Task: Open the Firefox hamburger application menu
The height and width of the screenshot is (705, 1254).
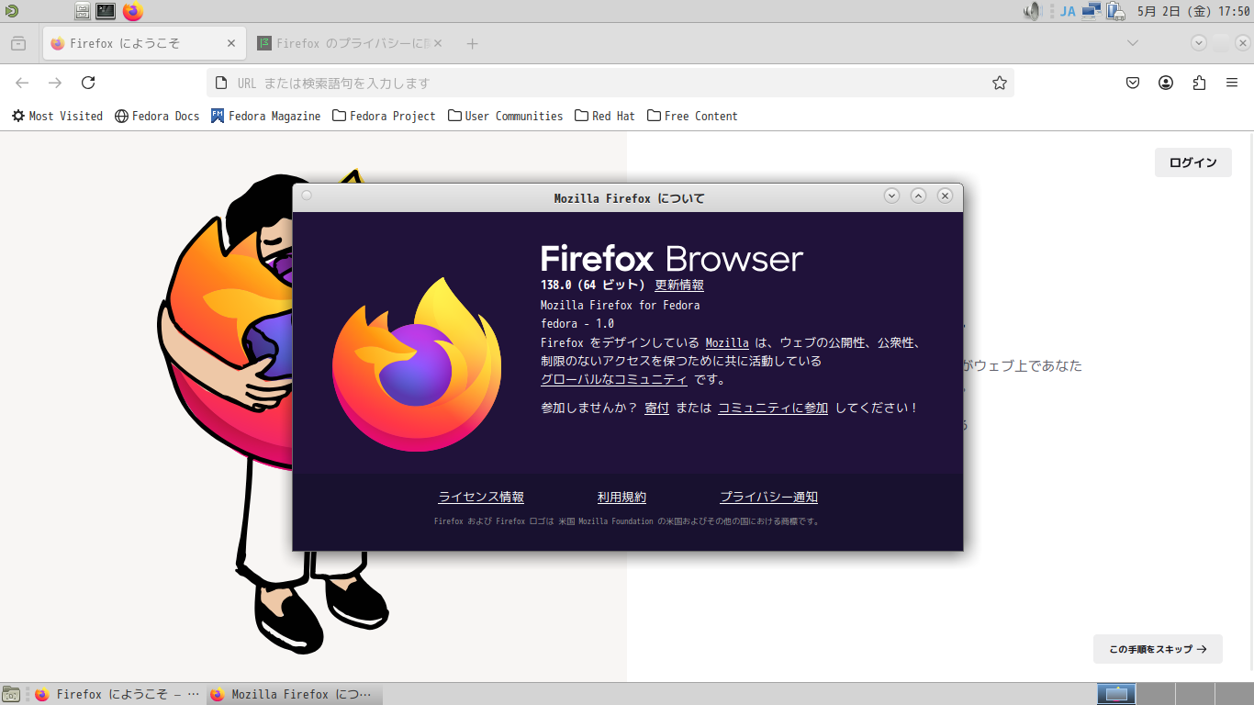Action: [1232, 83]
